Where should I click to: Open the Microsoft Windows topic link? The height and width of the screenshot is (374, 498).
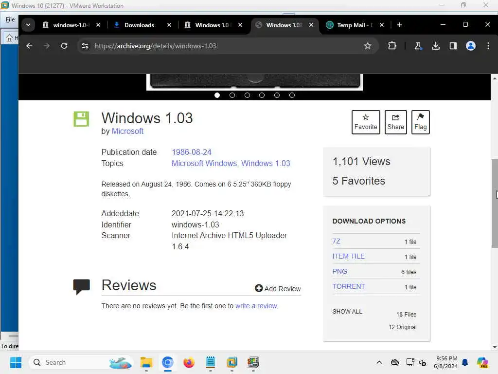point(204,164)
